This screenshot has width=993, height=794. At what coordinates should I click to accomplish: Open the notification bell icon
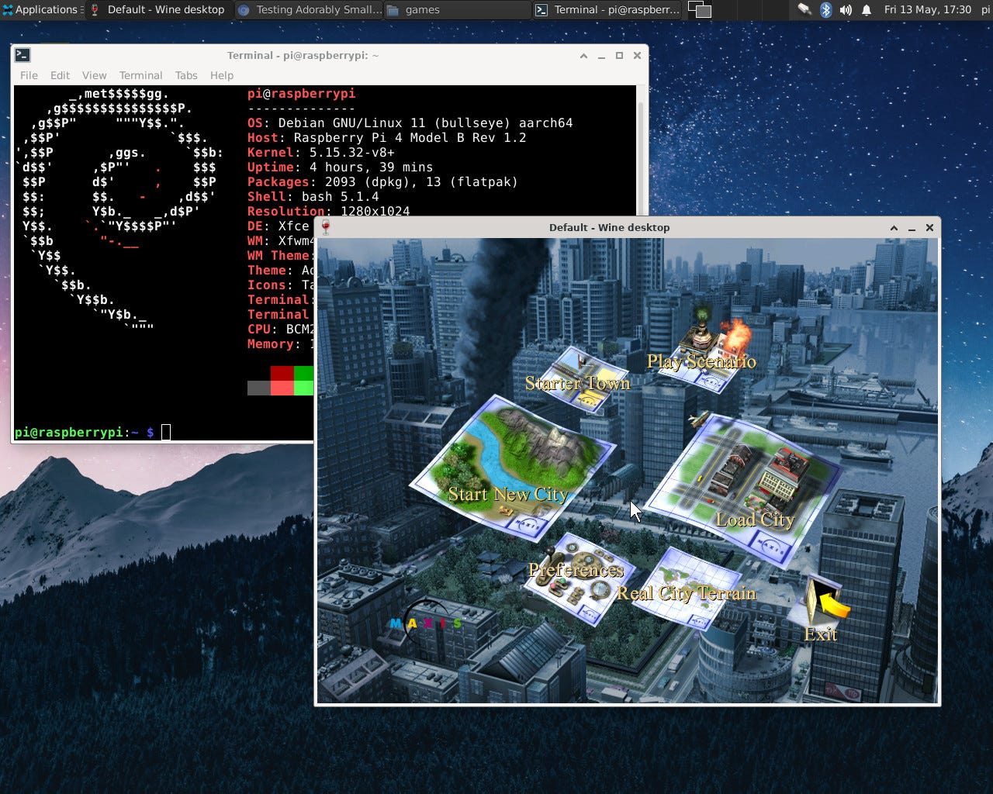click(867, 10)
